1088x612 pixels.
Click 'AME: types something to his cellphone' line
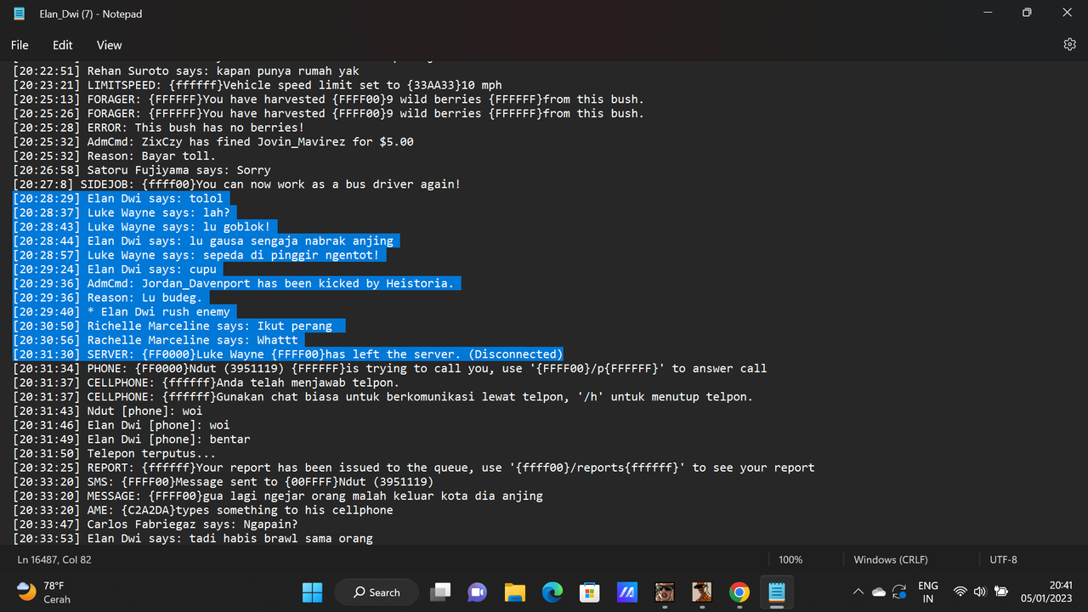coord(203,510)
